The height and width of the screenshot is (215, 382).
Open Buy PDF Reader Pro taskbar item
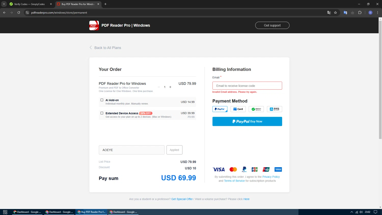(x=91, y=212)
